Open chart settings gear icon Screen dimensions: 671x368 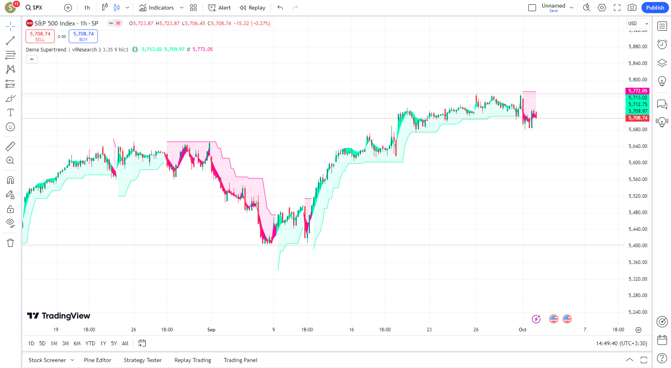(x=602, y=8)
